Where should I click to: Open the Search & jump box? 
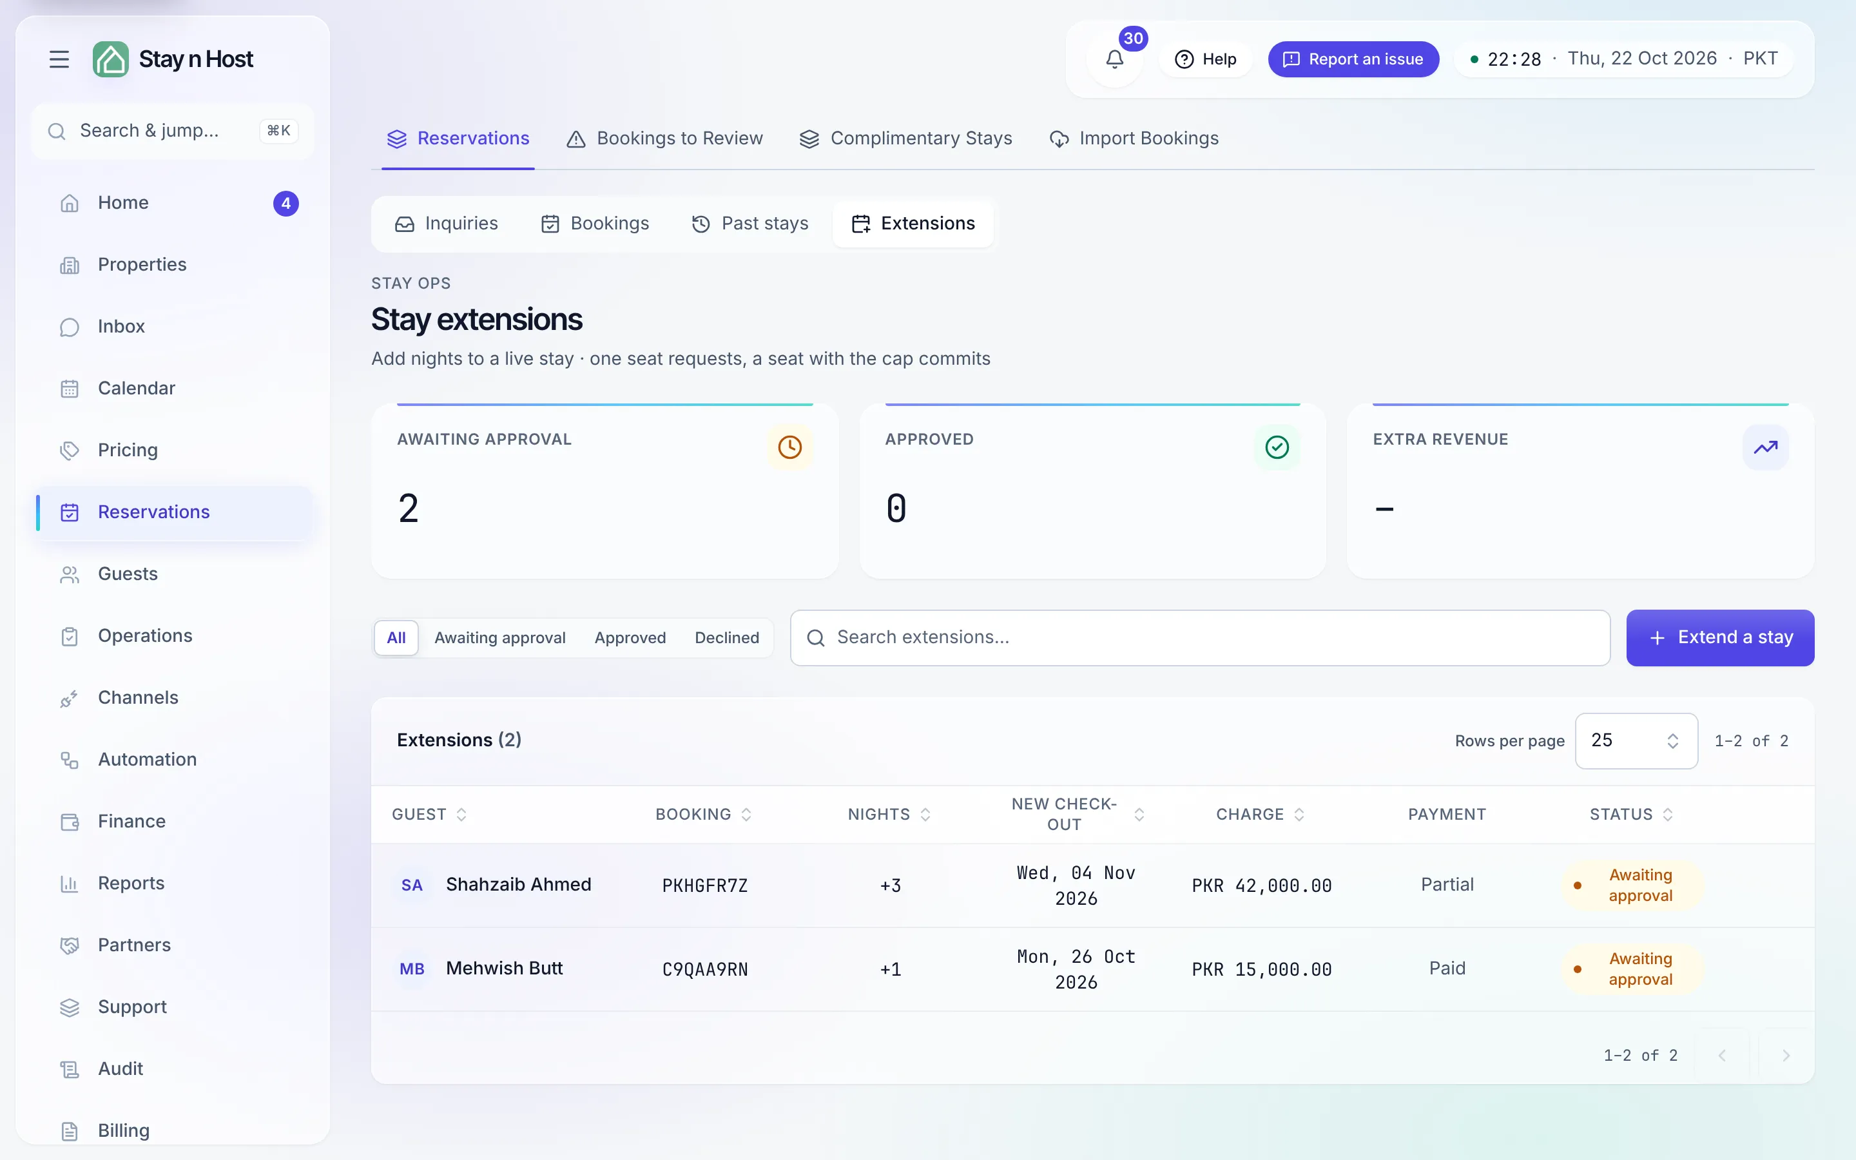[x=173, y=131]
